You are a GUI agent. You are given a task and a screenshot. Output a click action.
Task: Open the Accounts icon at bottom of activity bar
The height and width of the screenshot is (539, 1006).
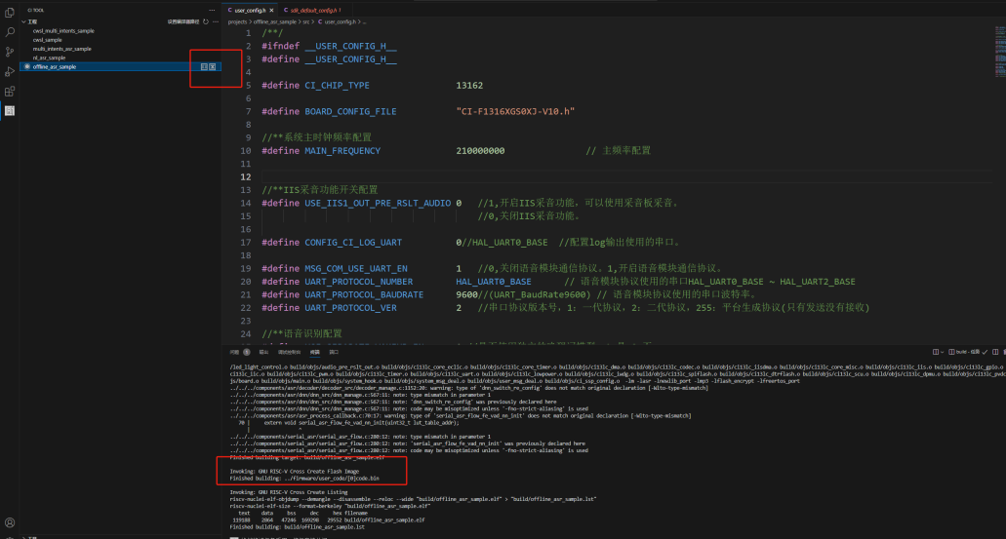click(10, 522)
